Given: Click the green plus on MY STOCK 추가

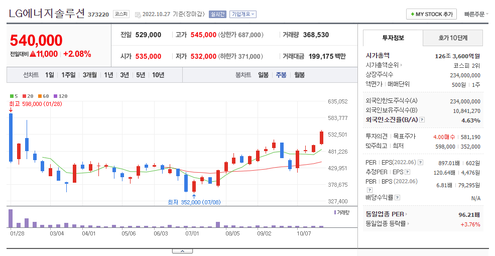Looking at the screenshot, I should (x=412, y=14).
